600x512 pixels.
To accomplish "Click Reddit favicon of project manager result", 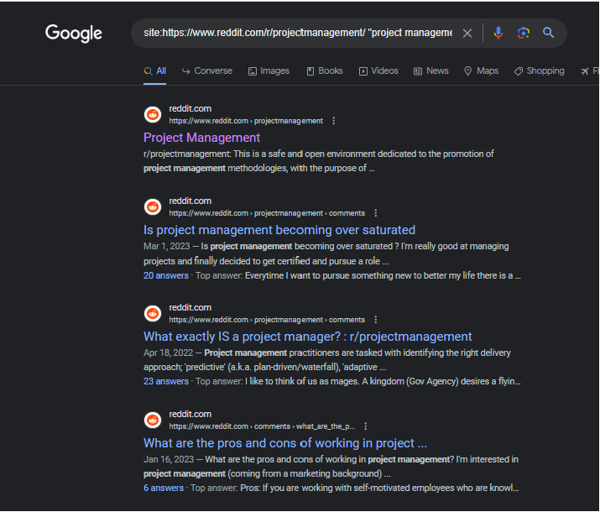I will [153, 313].
